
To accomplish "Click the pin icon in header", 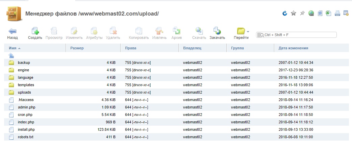I will coord(302,14).
